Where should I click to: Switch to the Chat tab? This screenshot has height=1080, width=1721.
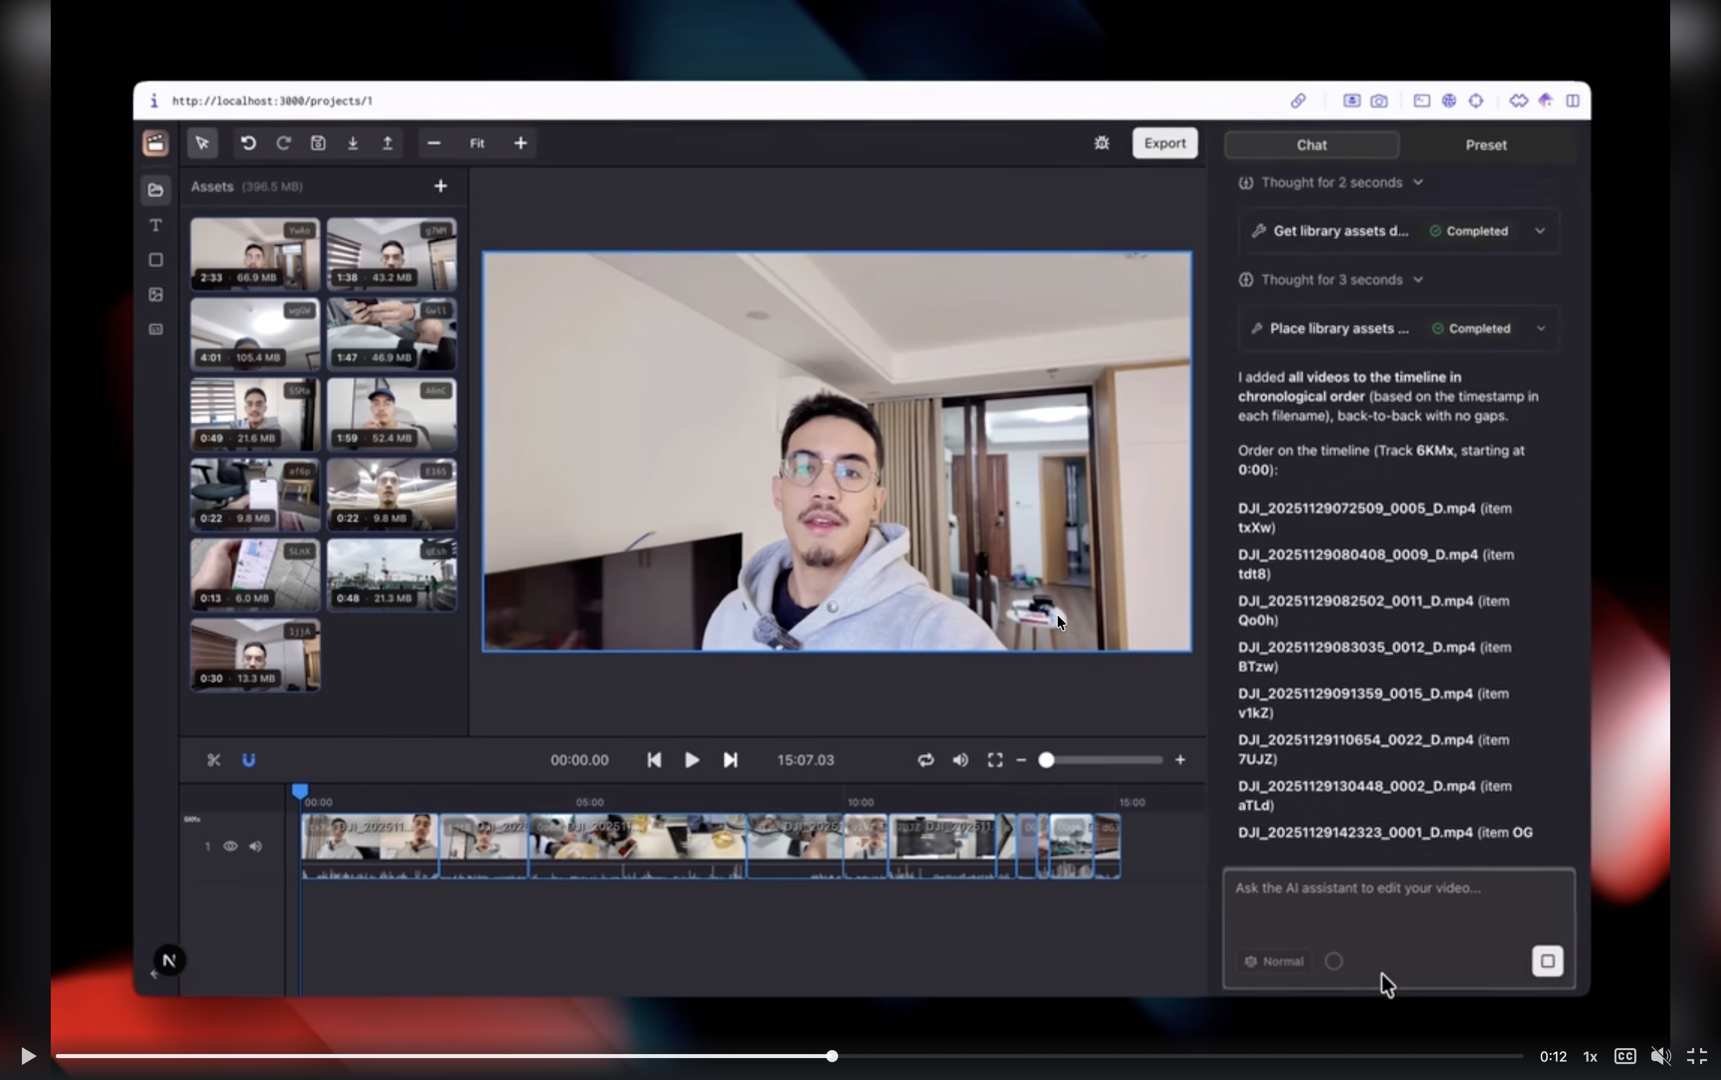(1311, 145)
